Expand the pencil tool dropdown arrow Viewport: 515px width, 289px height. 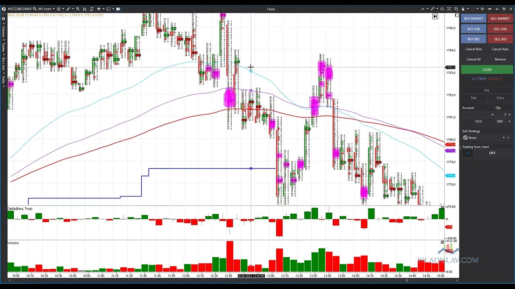coord(73,9)
